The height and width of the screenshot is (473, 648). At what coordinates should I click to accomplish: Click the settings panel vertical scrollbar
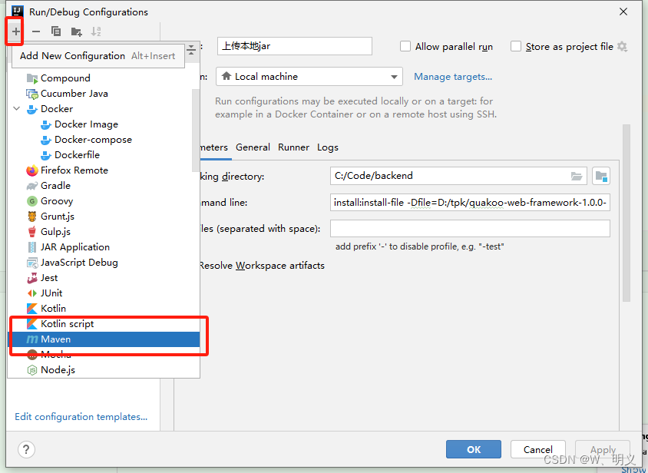pyautogui.click(x=627, y=213)
